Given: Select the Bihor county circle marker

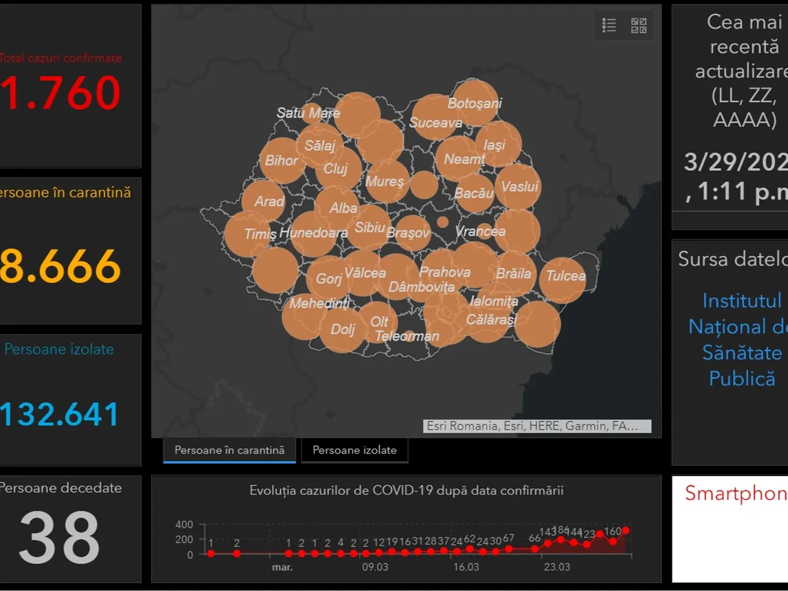Looking at the screenshot, I should tap(282, 160).
